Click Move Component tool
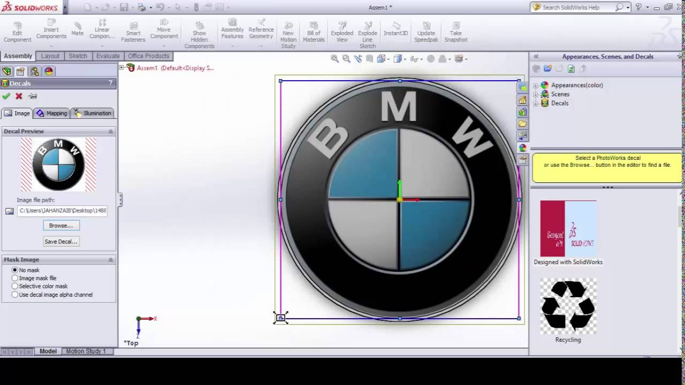This screenshot has height=385, width=685. (x=164, y=29)
